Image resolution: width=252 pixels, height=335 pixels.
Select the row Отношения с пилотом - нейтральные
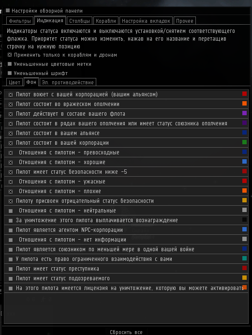[x=126, y=211]
